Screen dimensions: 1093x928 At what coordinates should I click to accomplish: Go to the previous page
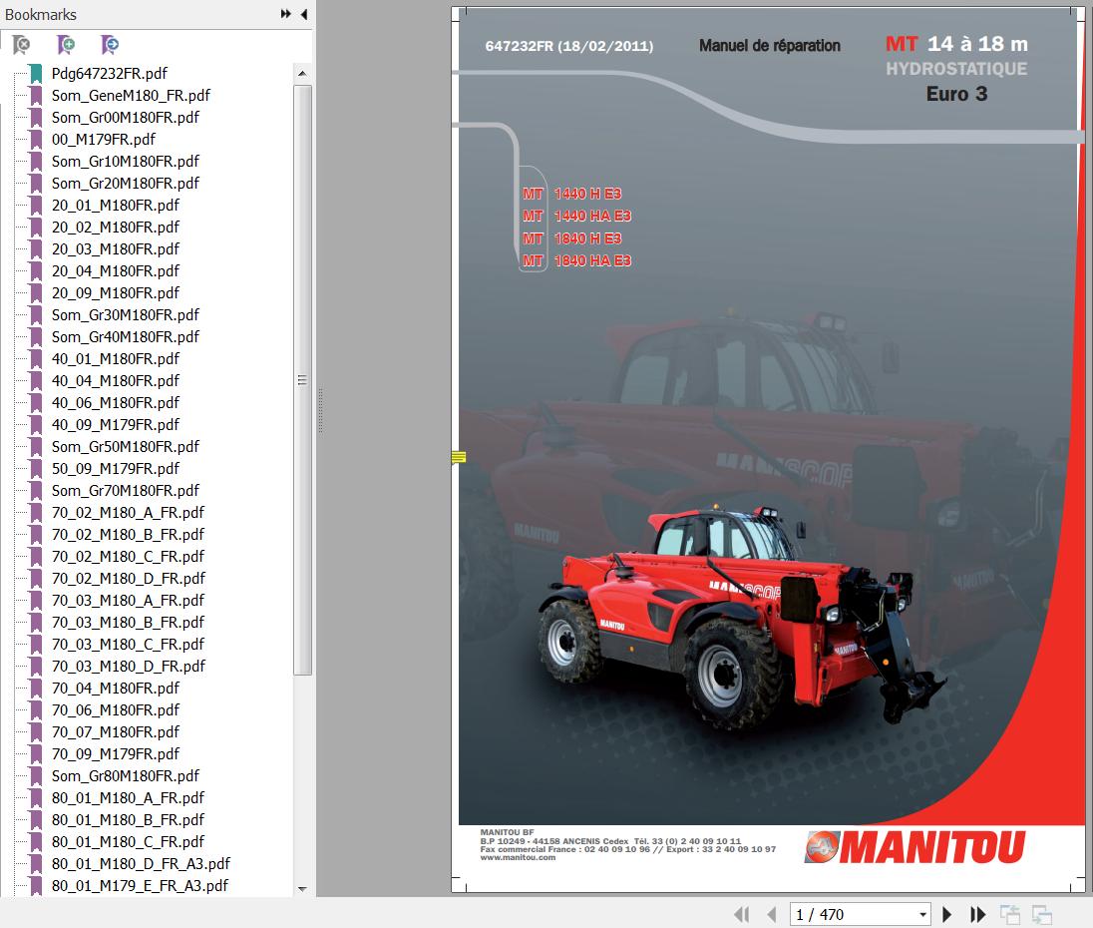point(772,914)
